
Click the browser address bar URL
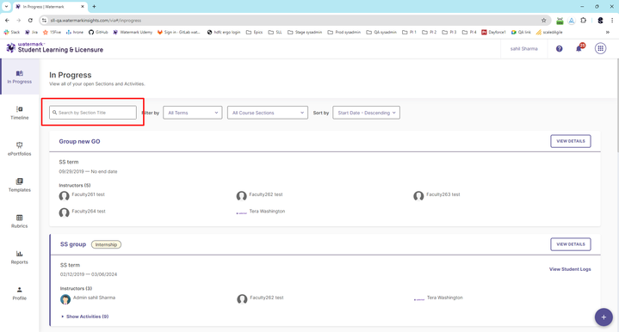click(96, 21)
